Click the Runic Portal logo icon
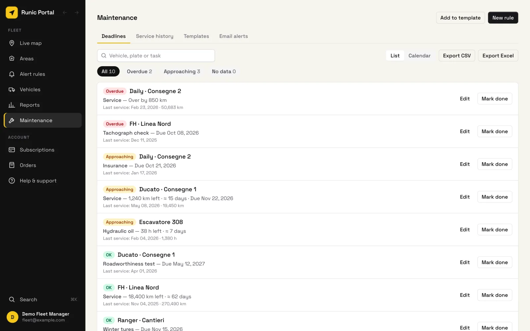530x331 pixels. point(12,13)
